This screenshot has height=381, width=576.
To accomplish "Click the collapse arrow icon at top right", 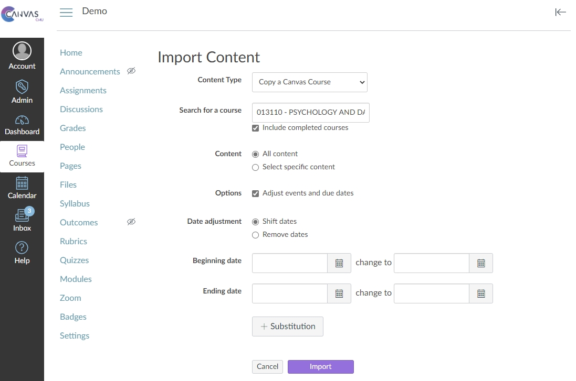I will pos(560,12).
